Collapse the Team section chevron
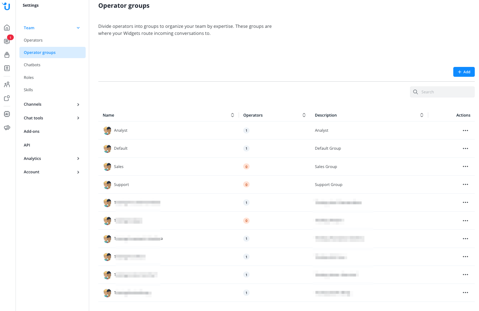This screenshot has height=311, width=479. click(x=78, y=28)
